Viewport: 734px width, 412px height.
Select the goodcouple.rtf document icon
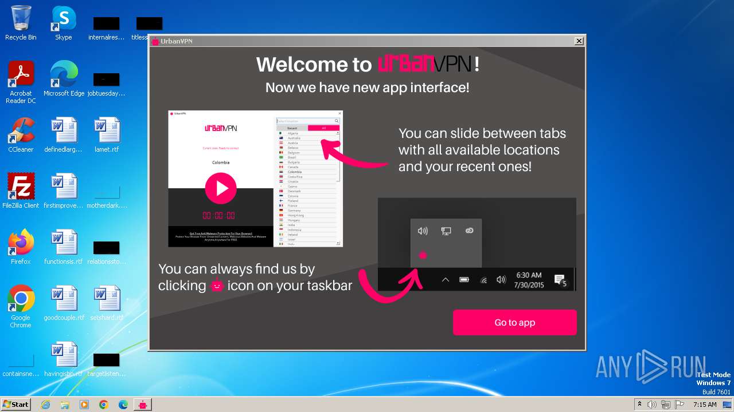(64, 303)
